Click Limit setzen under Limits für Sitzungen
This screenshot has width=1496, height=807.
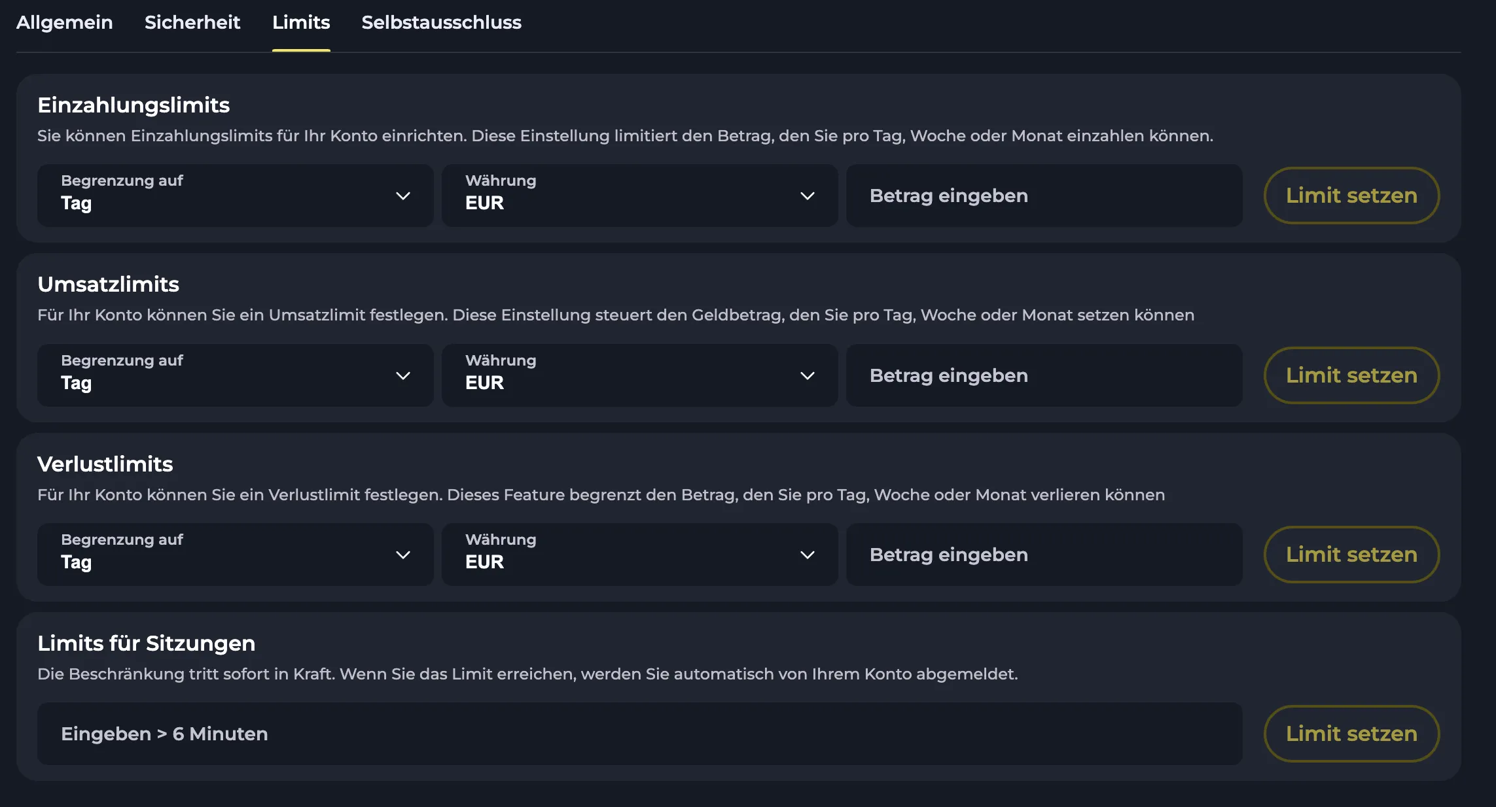coord(1351,733)
